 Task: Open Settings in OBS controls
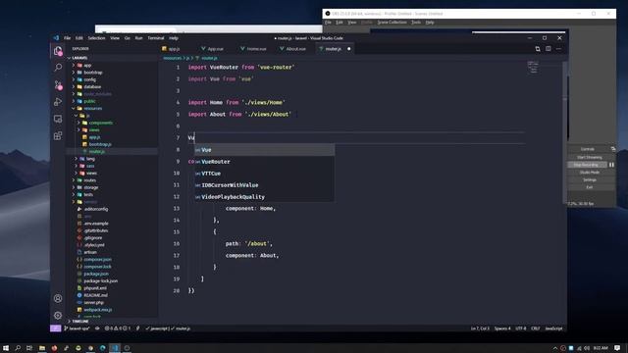pyautogui.click(x=589, y=180)
